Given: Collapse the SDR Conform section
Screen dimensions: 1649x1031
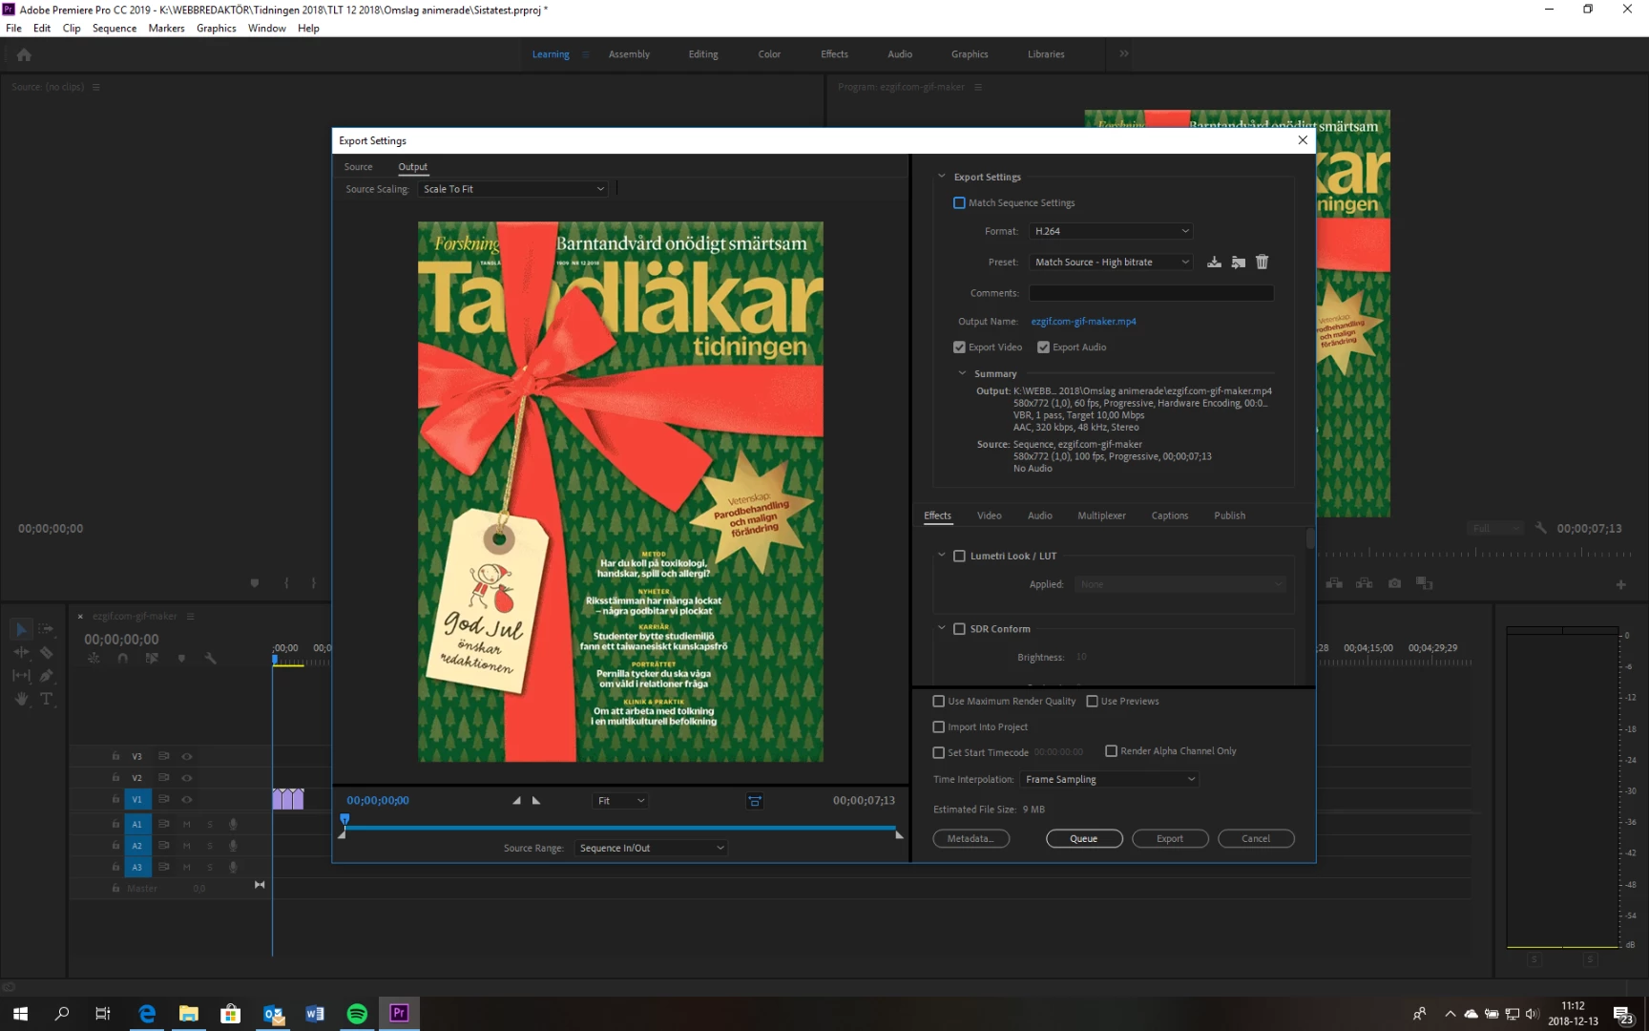Looking at the screenshot, I should (x=941, y=628).
